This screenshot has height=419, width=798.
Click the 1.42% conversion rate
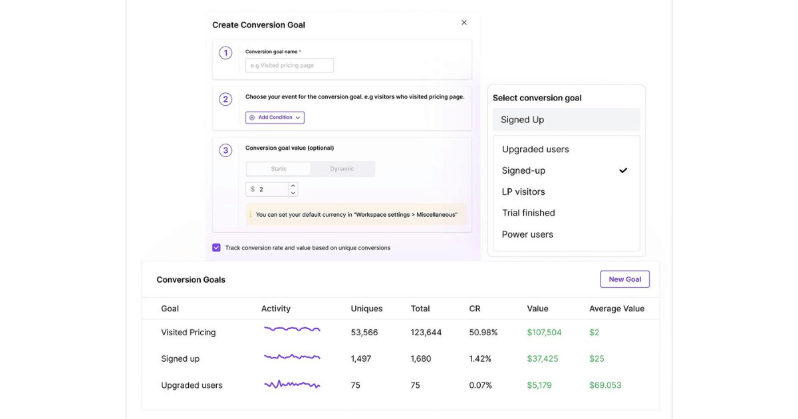480,358
